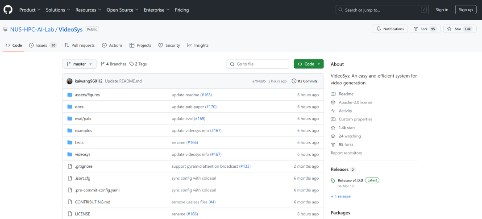Image resolution: width=482 pixels, height=219 pixels.
Task: Click kaiwang960112's avatar thumbnail
Action: 70,81
